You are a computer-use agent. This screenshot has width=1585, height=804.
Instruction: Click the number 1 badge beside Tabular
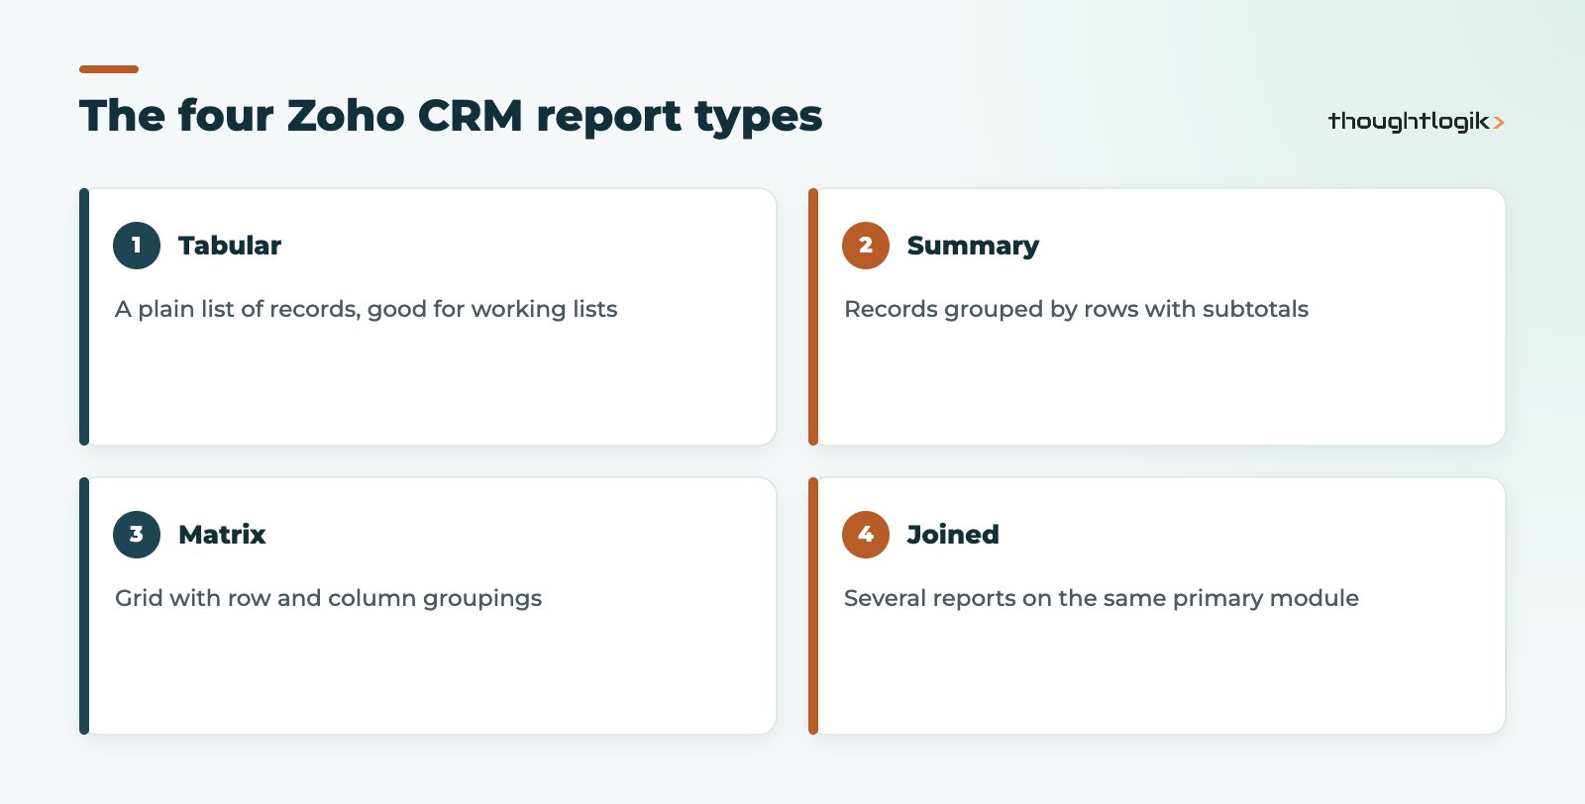tap(137, 246)
